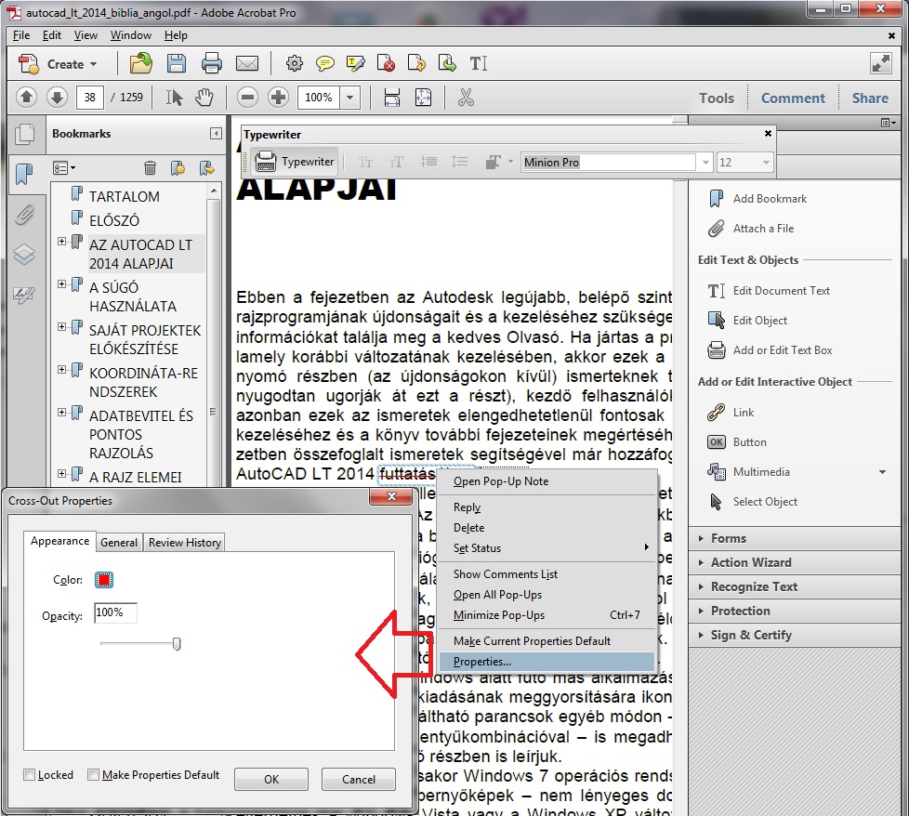Check the Locked checkbox
The image size is (909, 816).
point(29,775)
